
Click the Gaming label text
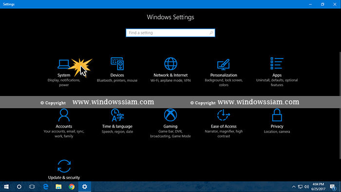point(170,126)
